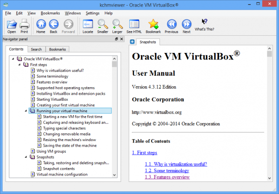
Task: Open a new tab with blue plus icon
Action: pyautogui.click(x=132, y=42)
